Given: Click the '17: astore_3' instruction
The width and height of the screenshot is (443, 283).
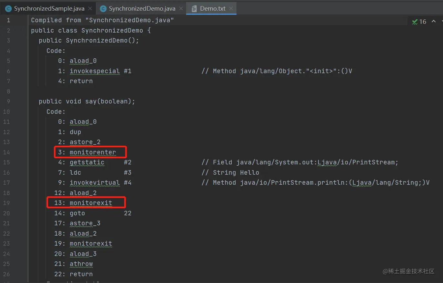Looking at the screenshot, I should (x=77, y=223).
